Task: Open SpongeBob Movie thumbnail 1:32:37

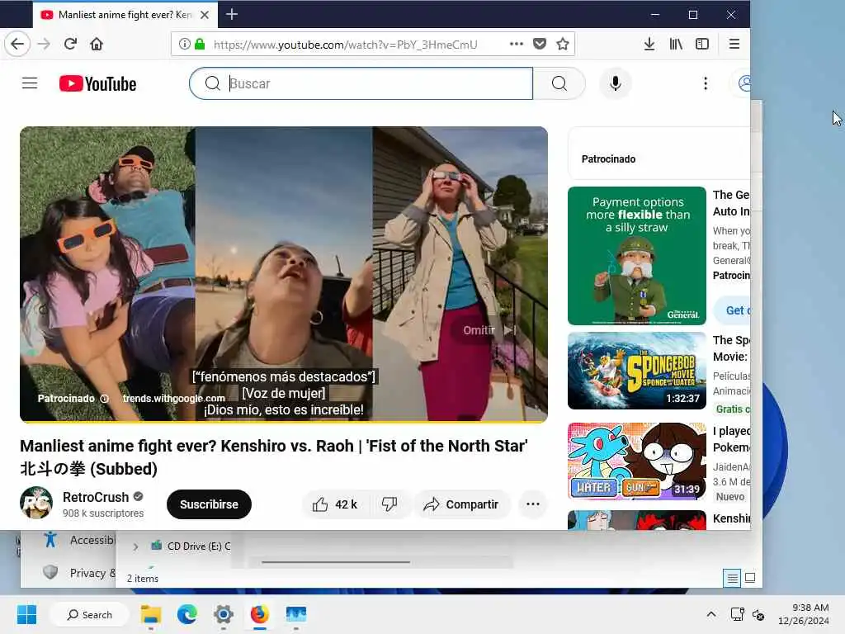Action: [637, 371]
